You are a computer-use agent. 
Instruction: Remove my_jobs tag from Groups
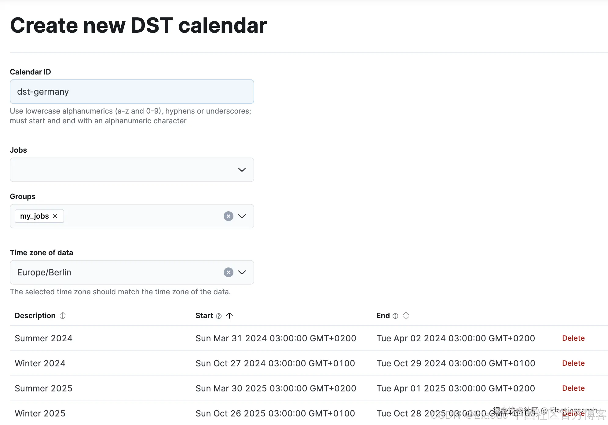pos(55,216)
